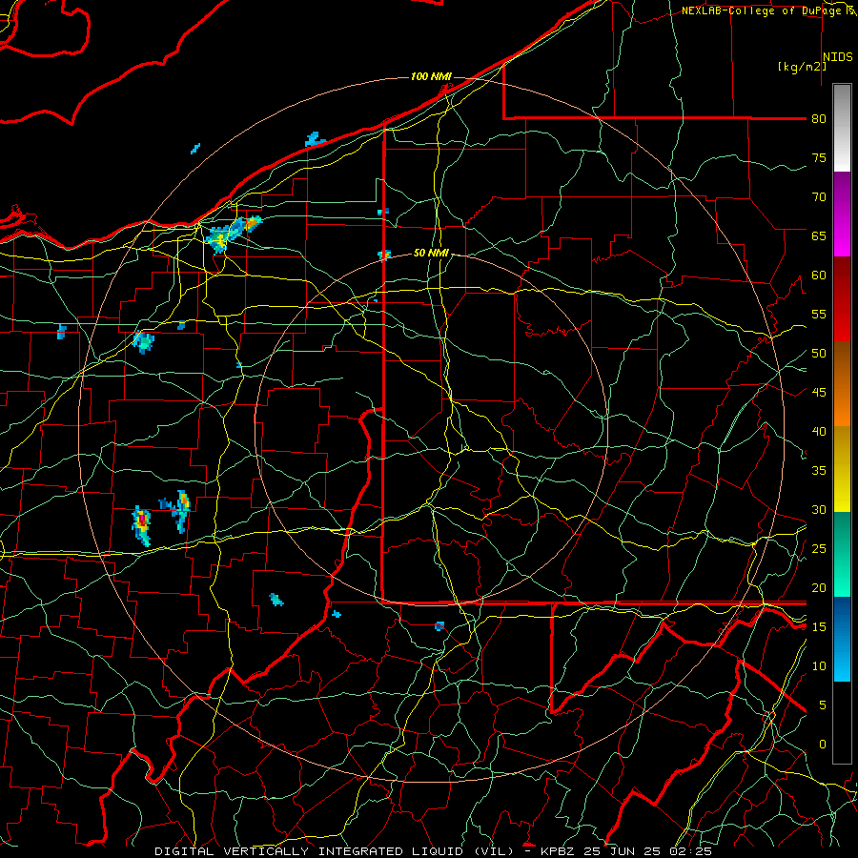Click the 50 value on the VIL scale
This screenshot has height=858, width=858.
click(x=819, y=354)
